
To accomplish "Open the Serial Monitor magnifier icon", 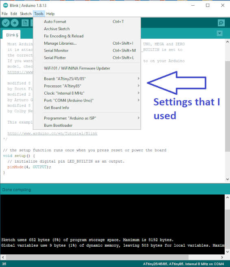I will 221,23.
